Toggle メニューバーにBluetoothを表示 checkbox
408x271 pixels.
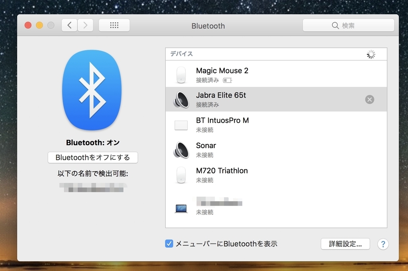coord(169,244)
